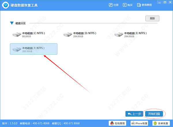
Task: Go back with the 上一步 button
Action: tap(134, 114)
